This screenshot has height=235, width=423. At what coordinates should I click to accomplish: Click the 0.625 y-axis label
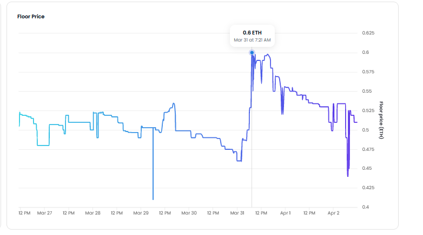click(x=368, y=33)
